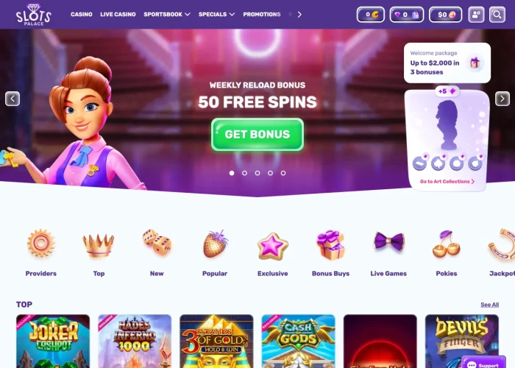515x368 pixels.
Task: Open the New dice category
Action: click(x=157, y=252)
